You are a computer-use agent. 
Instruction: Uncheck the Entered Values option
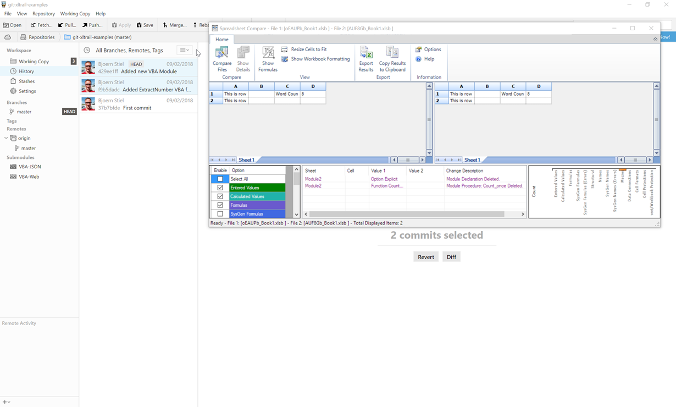(x=220, y=187)
